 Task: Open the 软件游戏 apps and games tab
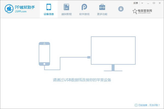tap(84, 9)
